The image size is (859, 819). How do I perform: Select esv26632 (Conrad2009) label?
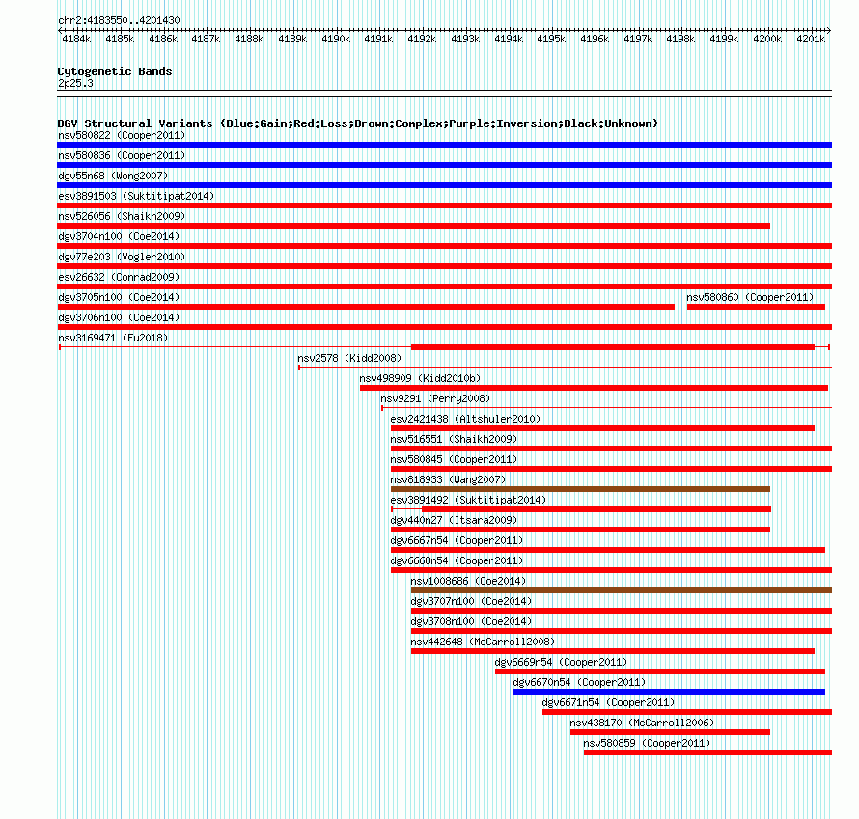tap(119, 277)
